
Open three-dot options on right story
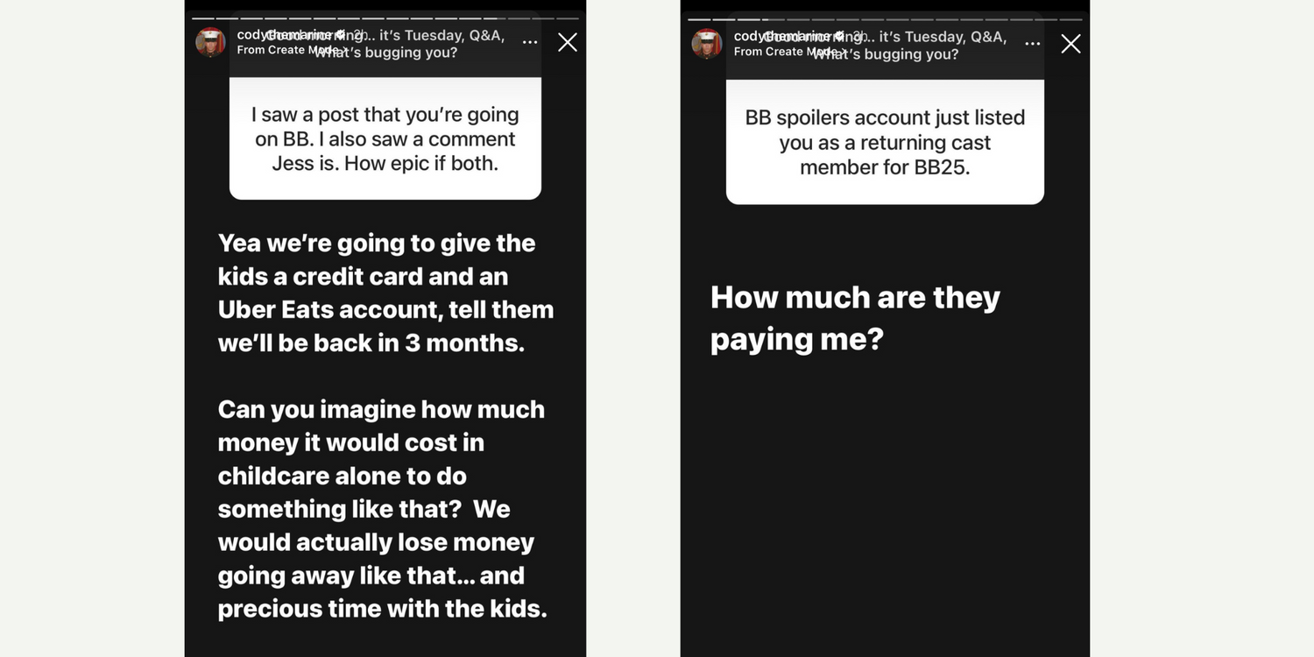pos(1033,44)
